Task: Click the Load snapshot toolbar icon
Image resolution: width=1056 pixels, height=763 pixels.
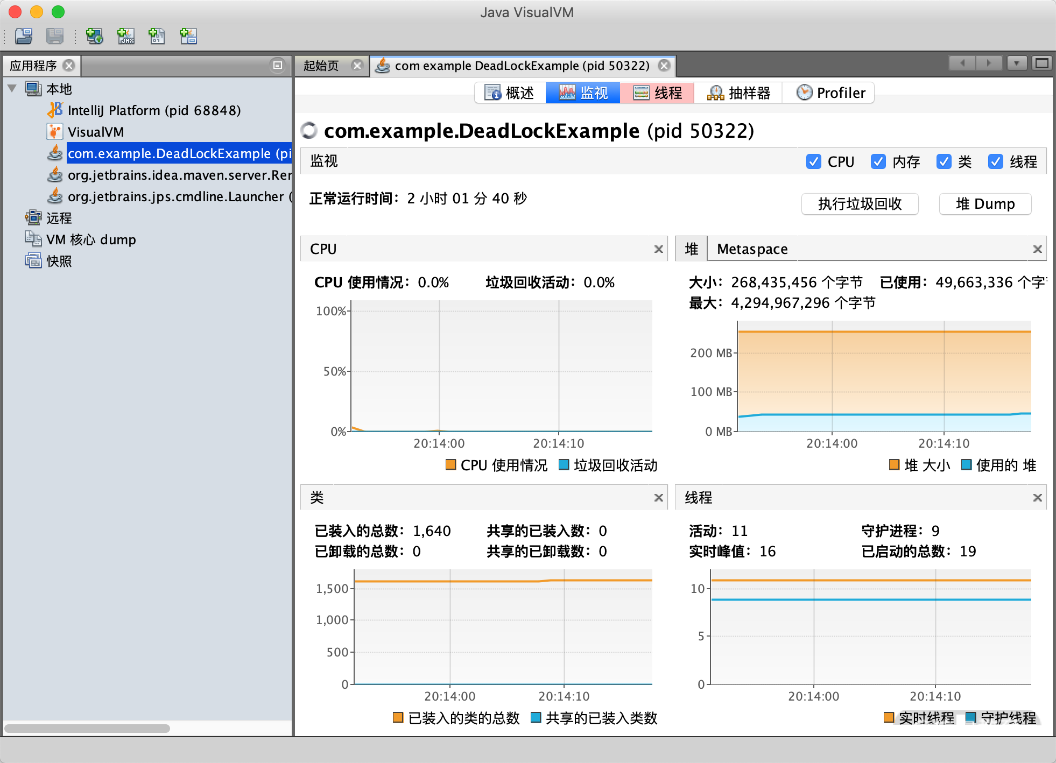Action: tap(24, 36)
